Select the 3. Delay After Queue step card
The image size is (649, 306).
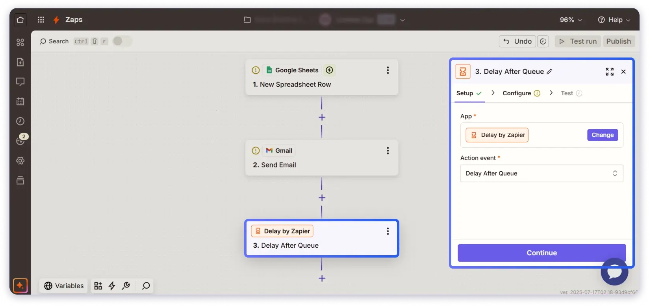coord(322,238)
